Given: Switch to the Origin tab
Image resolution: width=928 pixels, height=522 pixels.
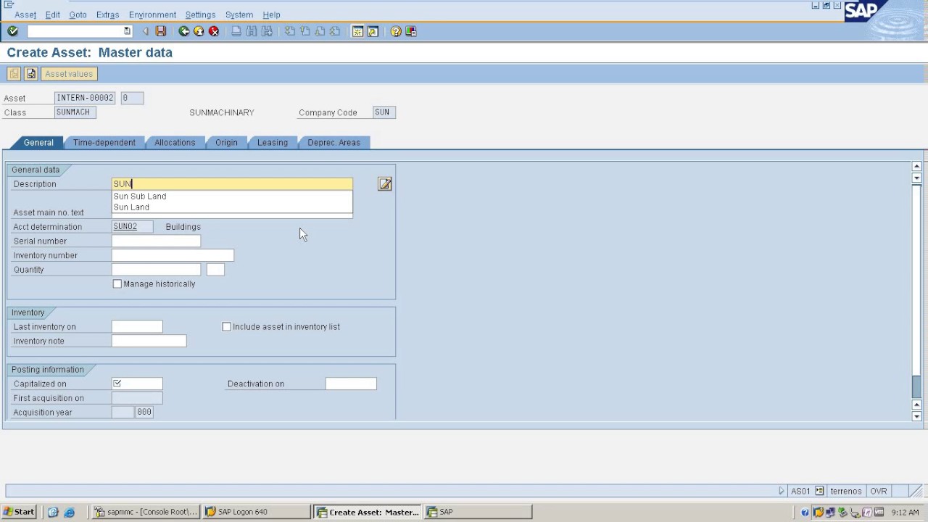Looking at the screenshot, I should 226,143.
